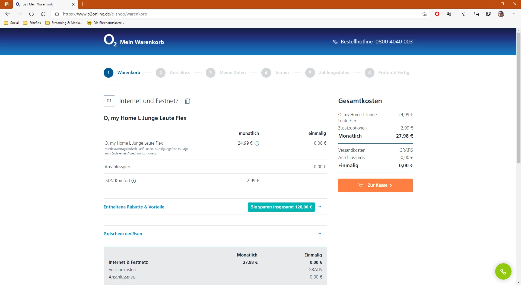Reload the current page
This screenshot has width=521, height=285.
click(31, 14)
